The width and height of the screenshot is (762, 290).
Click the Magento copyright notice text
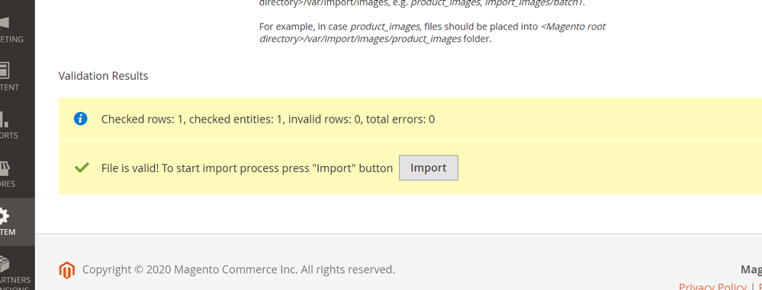239,269
